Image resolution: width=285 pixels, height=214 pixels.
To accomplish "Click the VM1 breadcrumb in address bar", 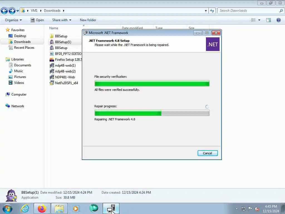I will (34, 11).
